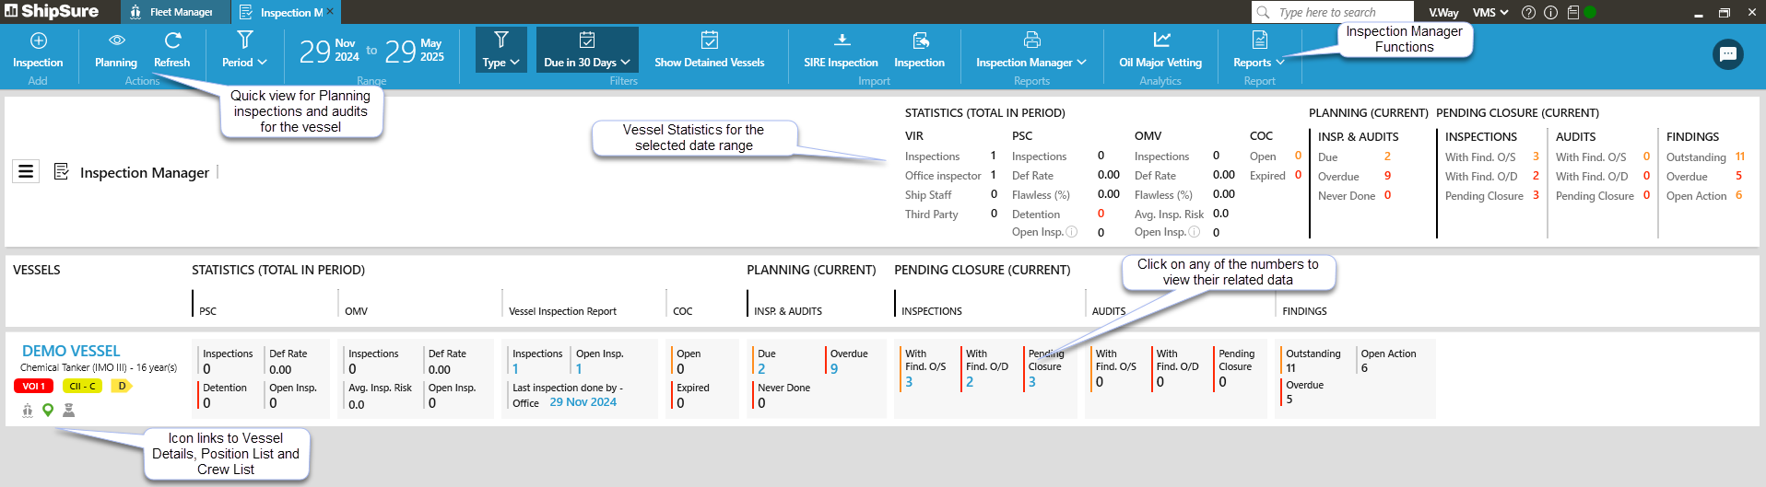Switch to the Fleet Manager tab

173,12
